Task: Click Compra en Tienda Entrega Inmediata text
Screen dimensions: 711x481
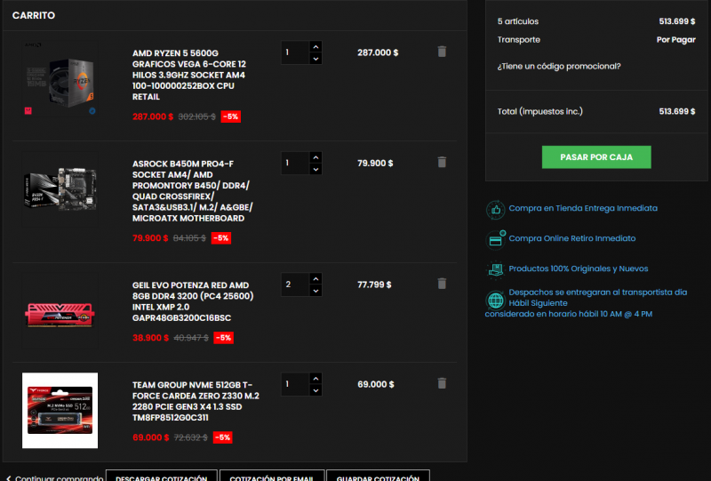Action: click(583, 208)
